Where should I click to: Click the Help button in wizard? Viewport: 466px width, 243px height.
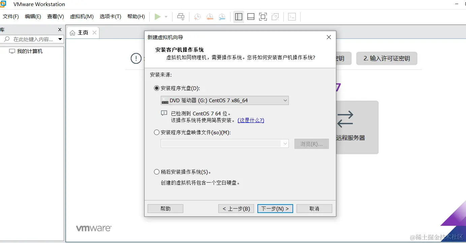coord(165,209)
